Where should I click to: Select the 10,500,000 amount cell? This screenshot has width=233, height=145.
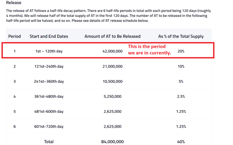112,81
